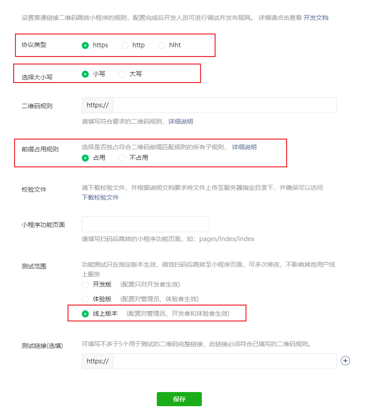This screenshot has height=415, width=371.
Task: Click the 前缀占用规则 label
Action: click(x=40, y=149)
